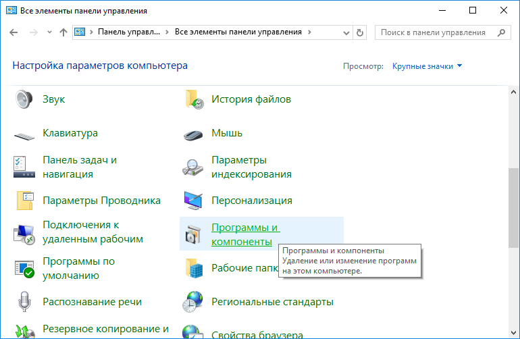Click Все элементы панели управления breadcrumb

pyautogui.click(x=238, y=32)
